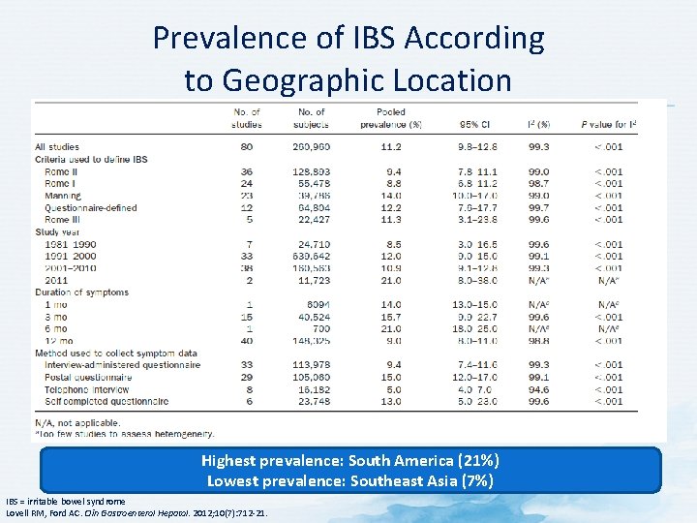Click the 'Postal questionnaire' row label

pos(88,378)
